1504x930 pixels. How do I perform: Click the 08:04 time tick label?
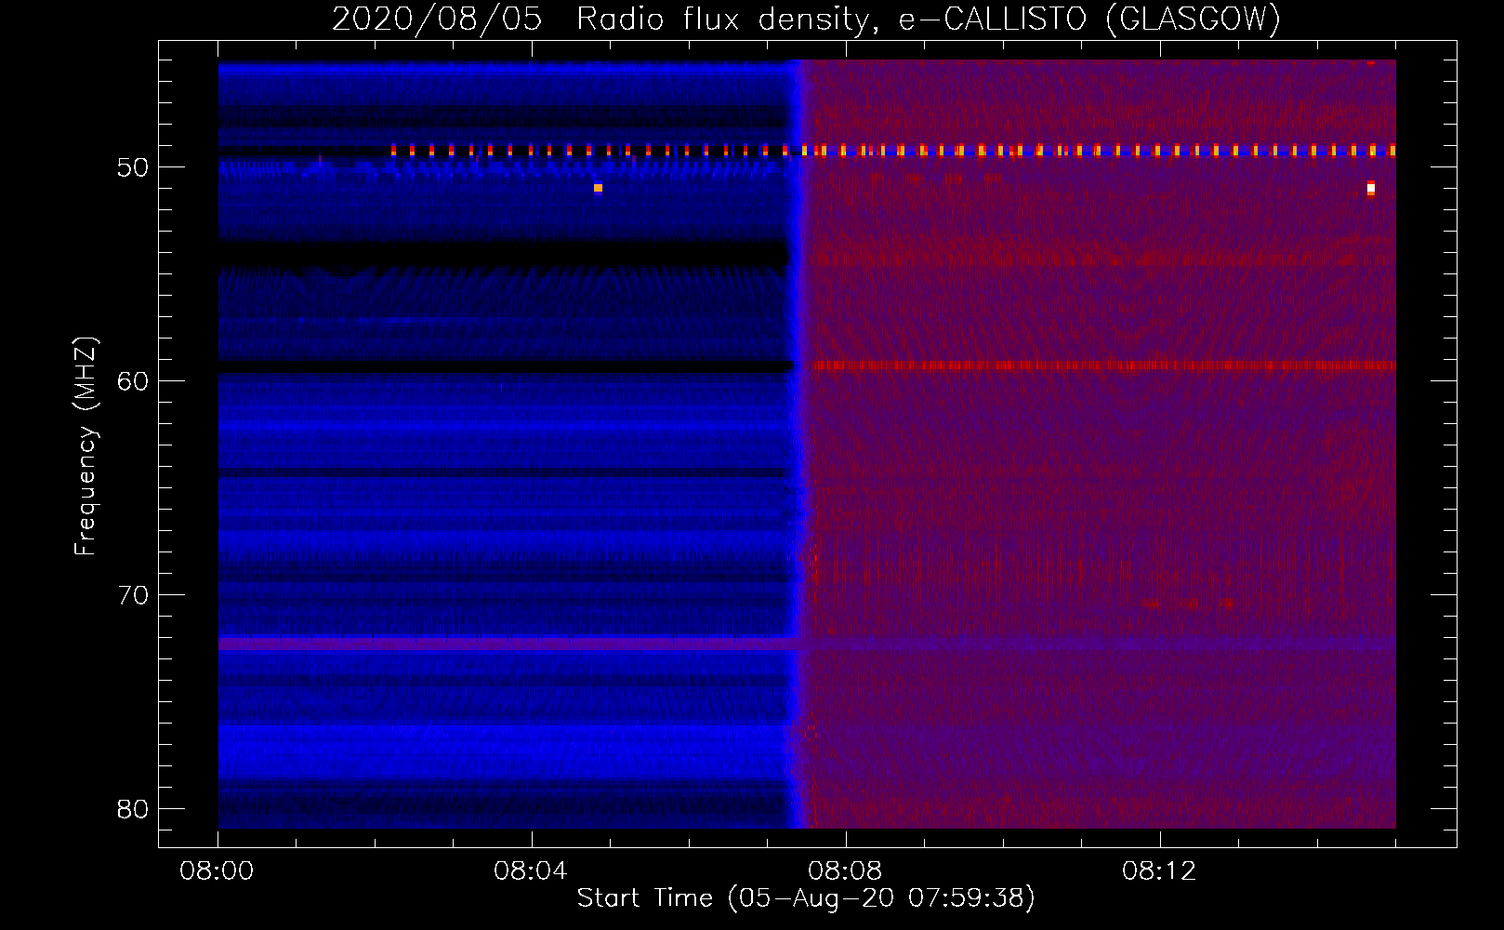pos(531,871)
